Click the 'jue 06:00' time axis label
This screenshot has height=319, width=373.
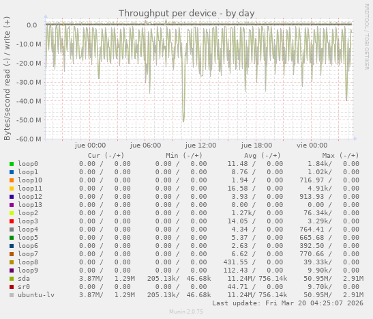pos(145,145)
